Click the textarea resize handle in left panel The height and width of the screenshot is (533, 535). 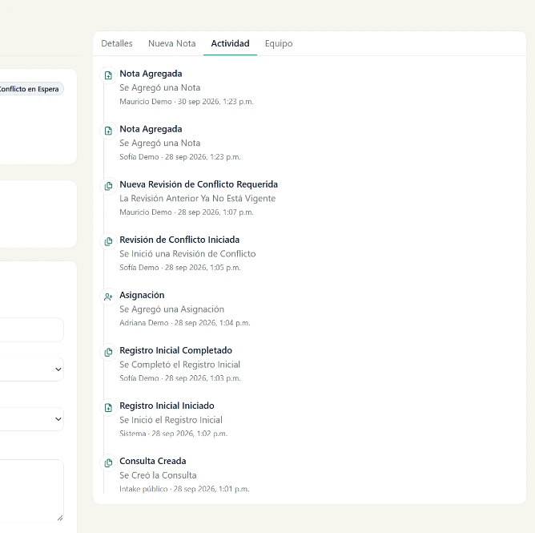click(x=60, y=518)
